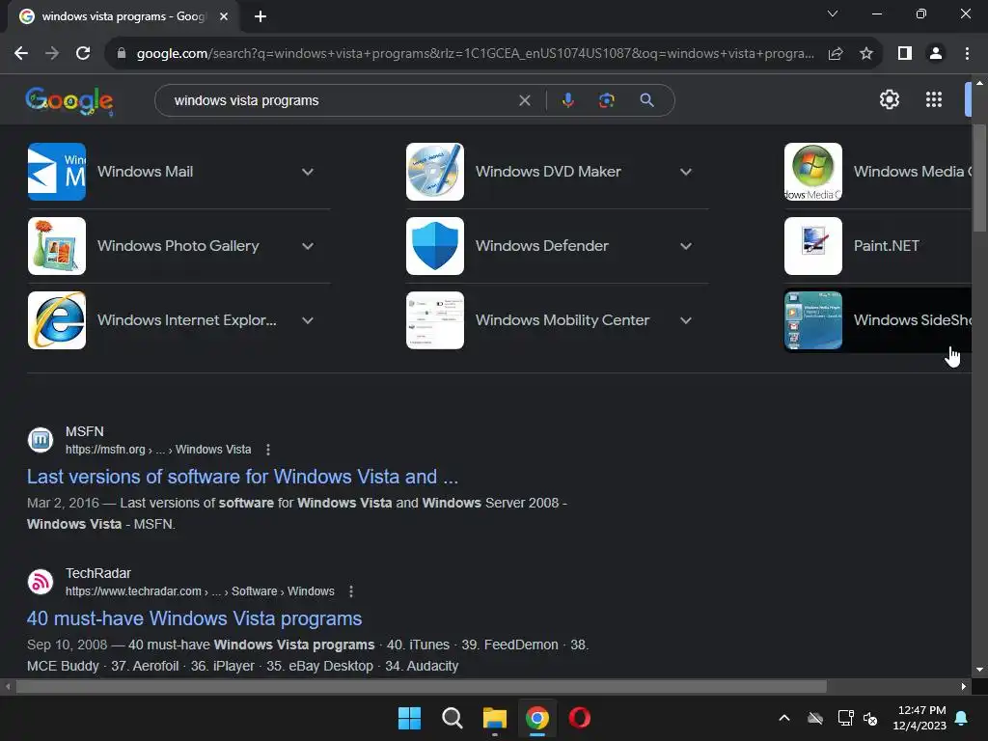The image size is (988, 741).
Task: Click the msfn.org breadcrumb URL
Action: click(x=158, y=450)
